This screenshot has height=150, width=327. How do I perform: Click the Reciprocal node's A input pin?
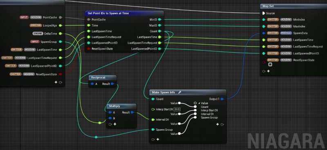pyautogui.click(x=92, y=84)
